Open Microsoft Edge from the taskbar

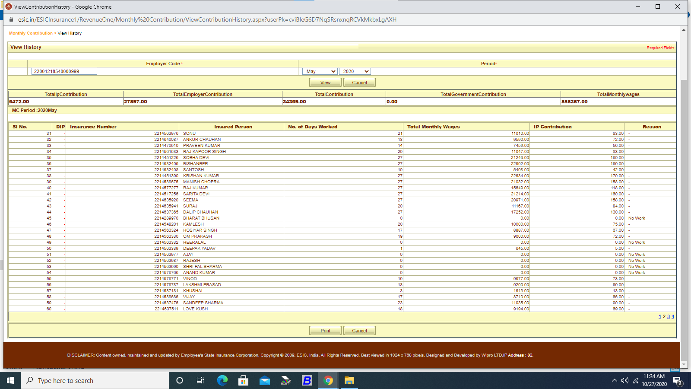(x=222, y=380)
